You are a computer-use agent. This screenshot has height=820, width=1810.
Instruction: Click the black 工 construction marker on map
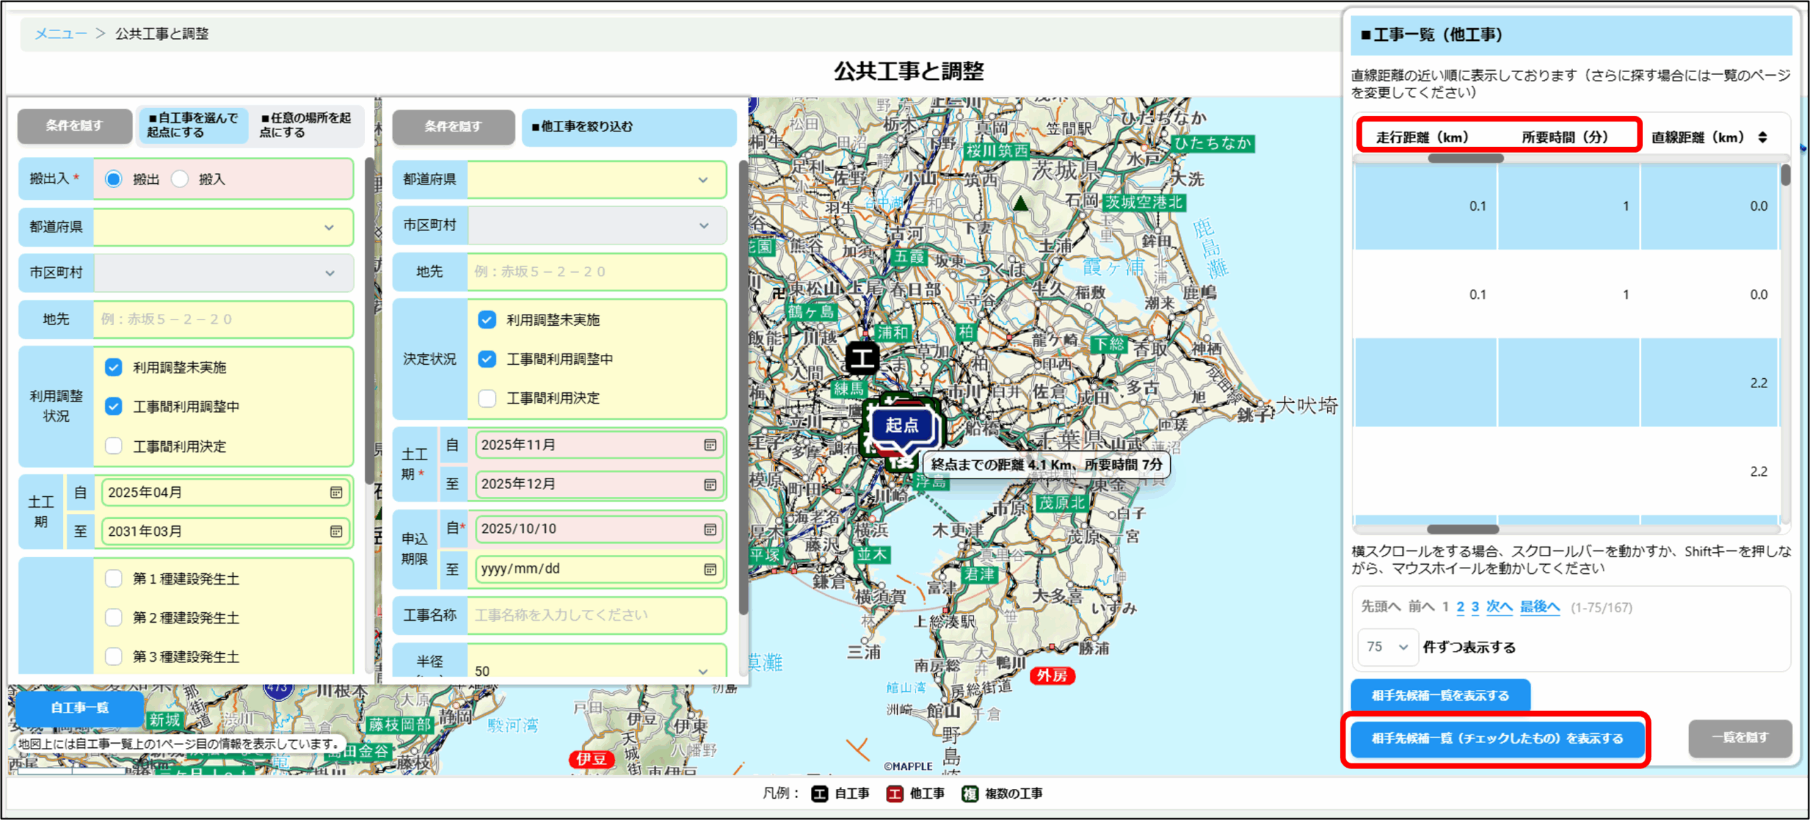(862, 358)
